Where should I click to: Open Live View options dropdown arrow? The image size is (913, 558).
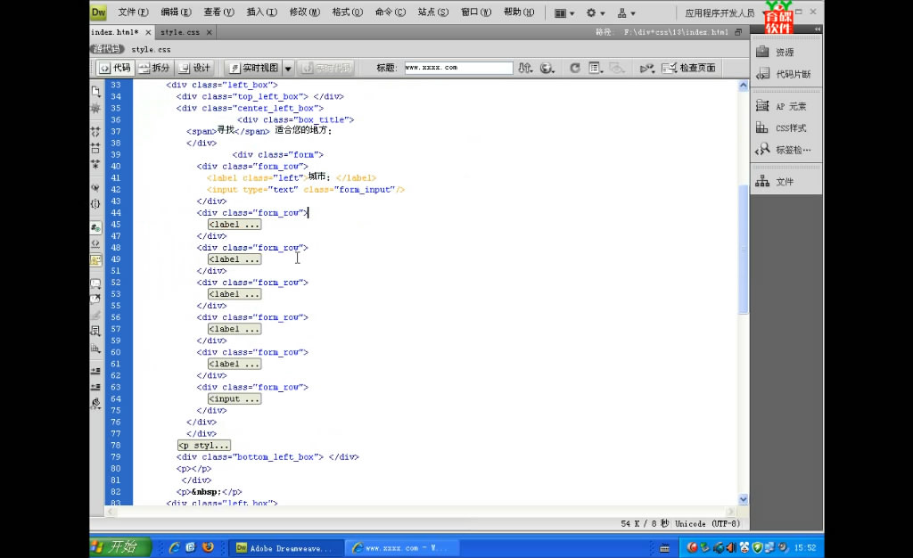tap(288, 68)
